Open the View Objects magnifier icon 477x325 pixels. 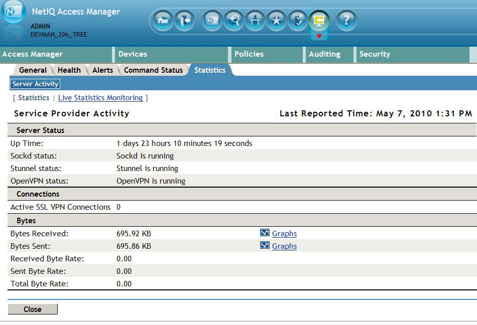click(x=233, y=21)
